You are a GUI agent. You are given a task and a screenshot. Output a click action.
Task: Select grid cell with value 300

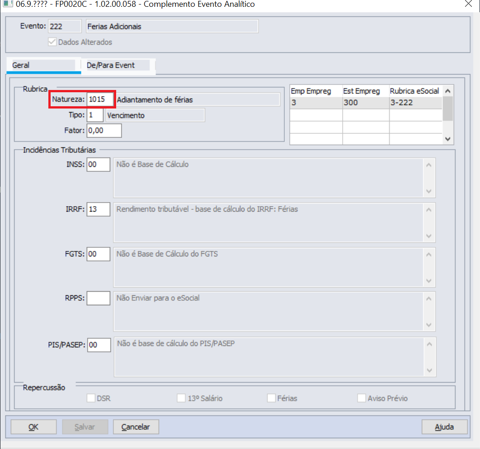tap(366, 103)
